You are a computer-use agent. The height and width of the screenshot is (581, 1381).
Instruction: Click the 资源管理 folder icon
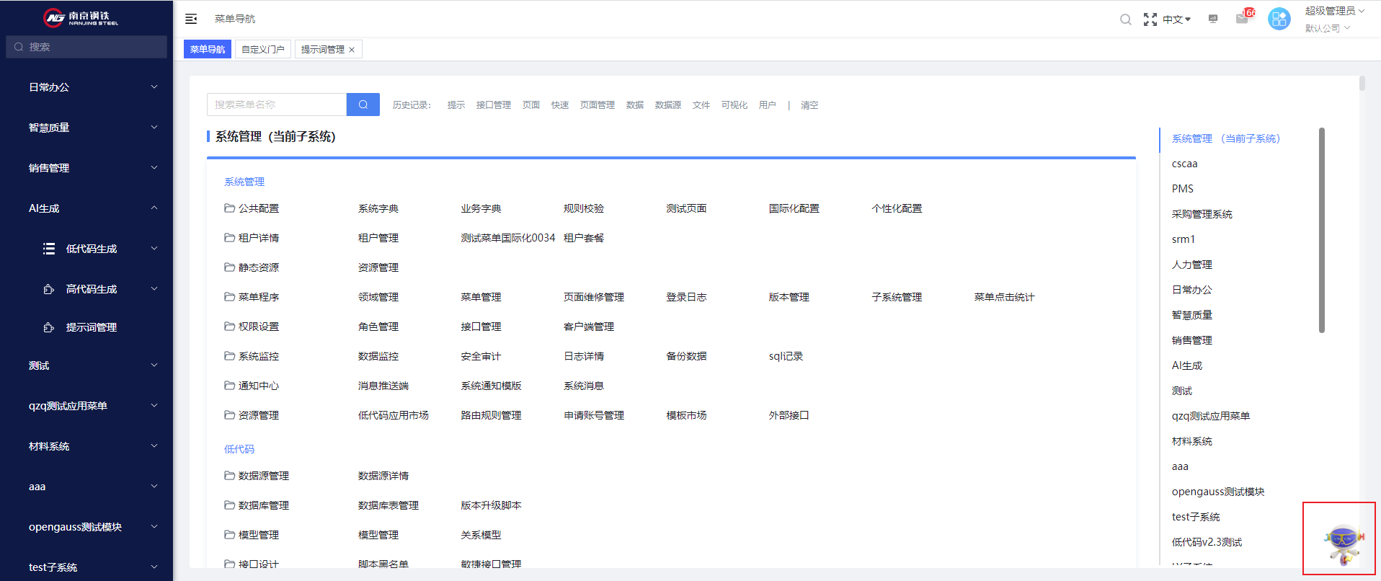pyautogui.click(x=229, y=415)
